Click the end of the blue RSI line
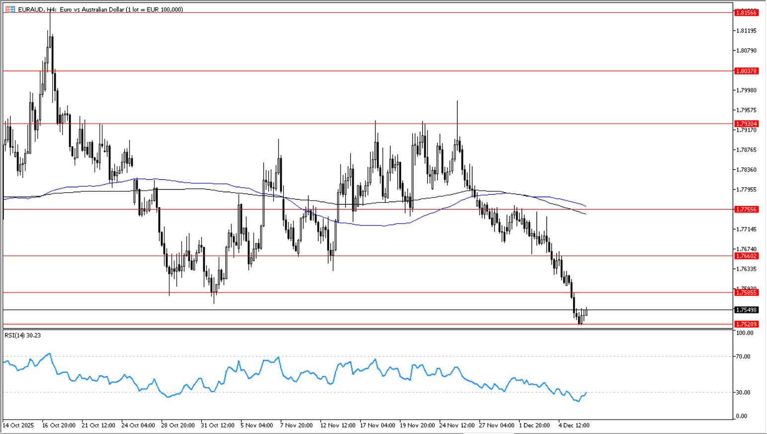Image resolution: width=767 pixels, height=434 pixels. (x=586, y=393)
